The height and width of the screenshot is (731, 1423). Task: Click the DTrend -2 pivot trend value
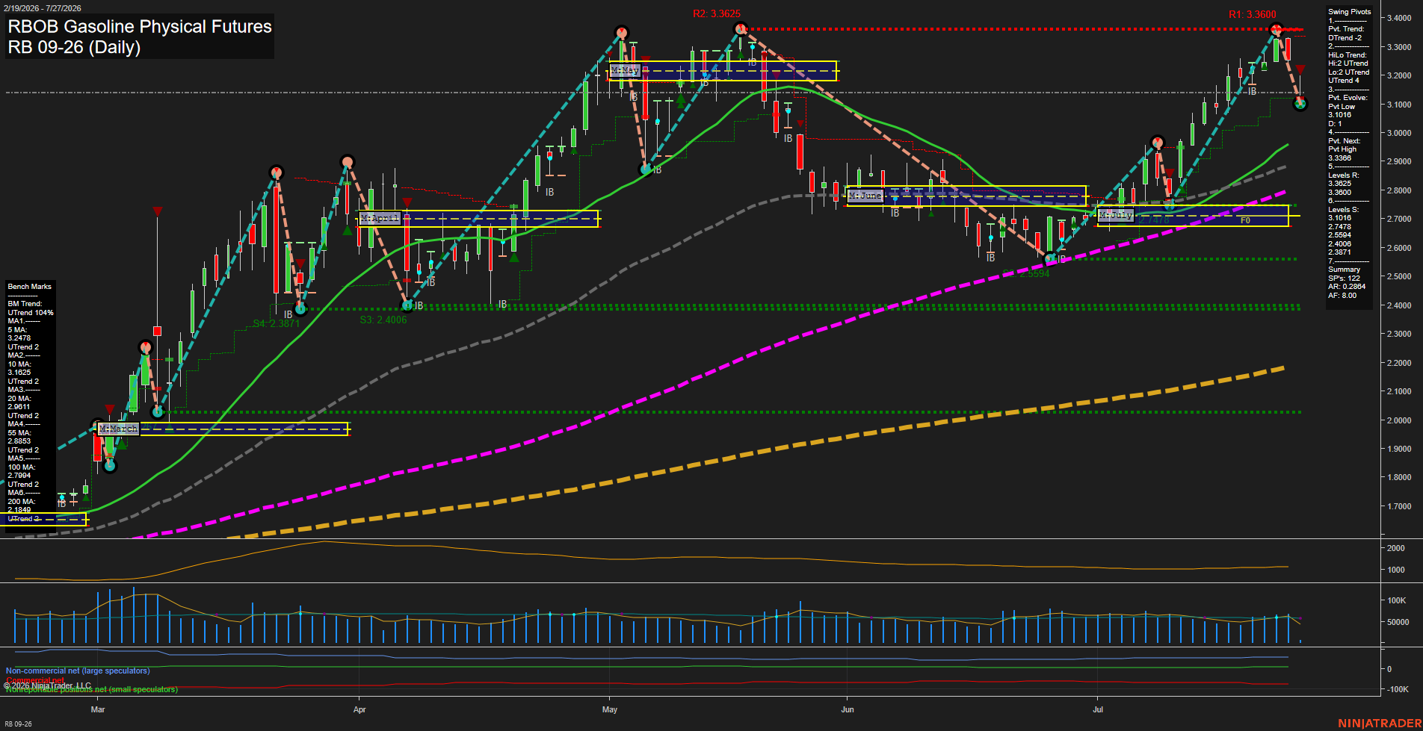(x=1345, y=38)
